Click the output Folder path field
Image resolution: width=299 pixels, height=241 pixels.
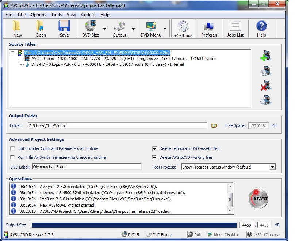coord(118,126)
